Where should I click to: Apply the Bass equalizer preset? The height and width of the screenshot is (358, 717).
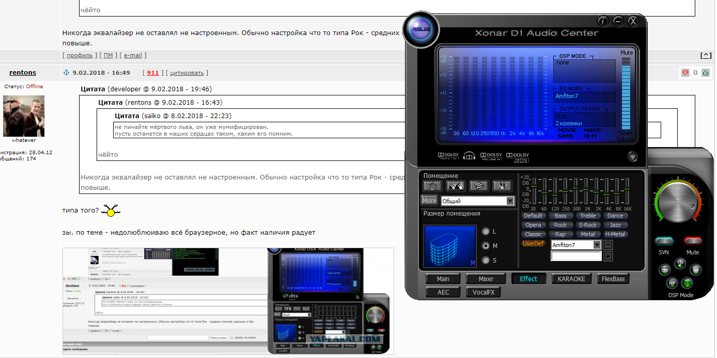point(560,216)
